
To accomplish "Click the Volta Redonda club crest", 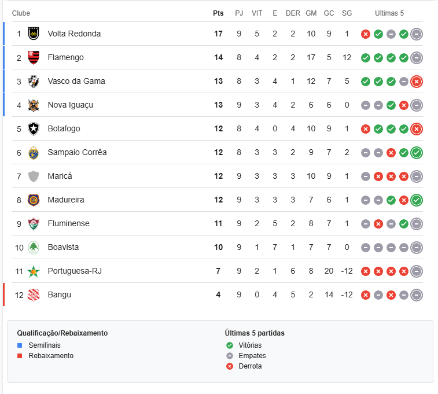I will [x=34, y=34].
